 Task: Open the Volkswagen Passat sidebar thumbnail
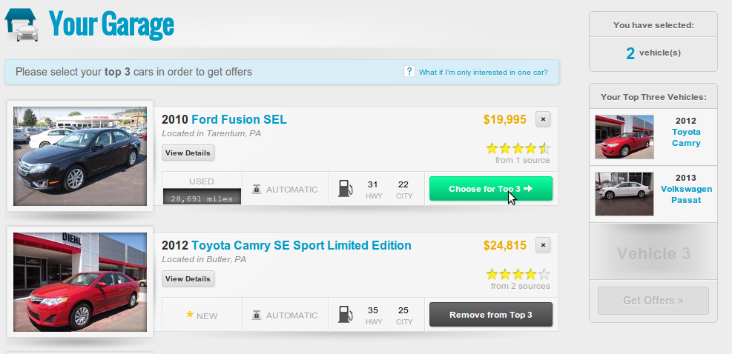pyautogui.click(x=624, y=194)
